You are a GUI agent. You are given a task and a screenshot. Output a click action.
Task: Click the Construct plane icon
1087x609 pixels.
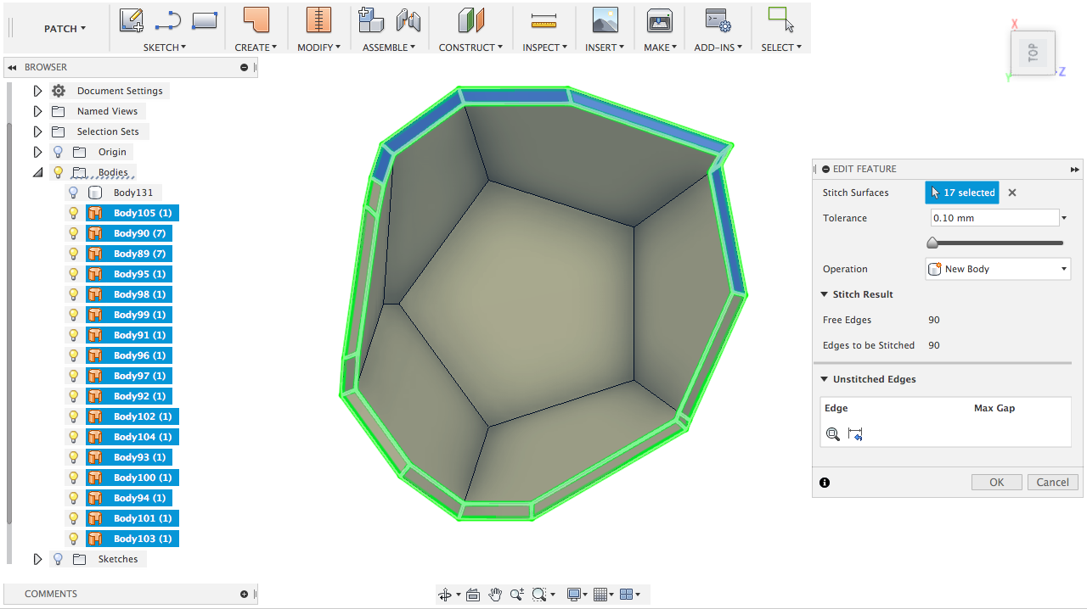click(470, 20)
